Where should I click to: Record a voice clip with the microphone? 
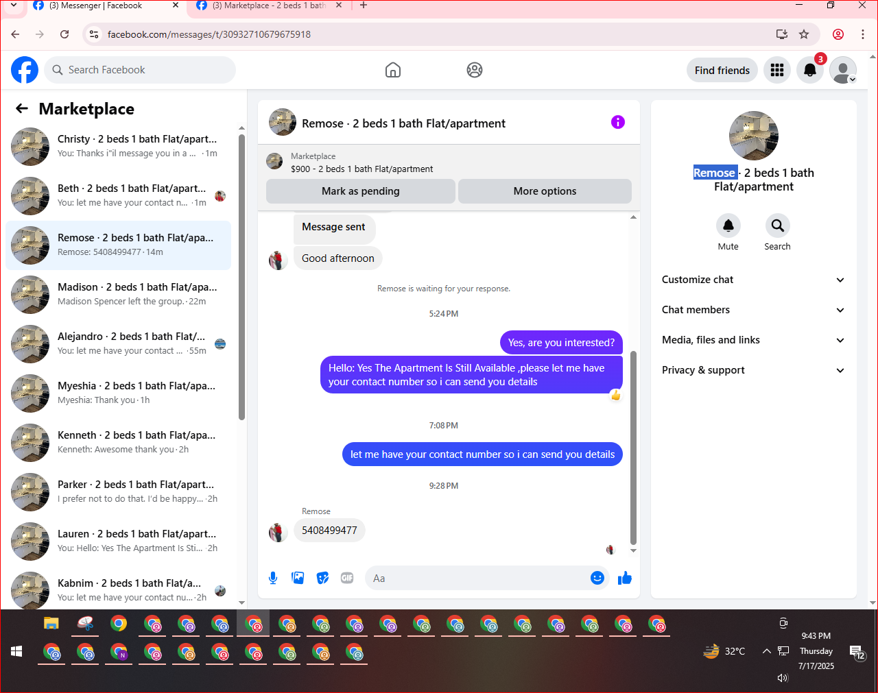(x=273, y=578)
